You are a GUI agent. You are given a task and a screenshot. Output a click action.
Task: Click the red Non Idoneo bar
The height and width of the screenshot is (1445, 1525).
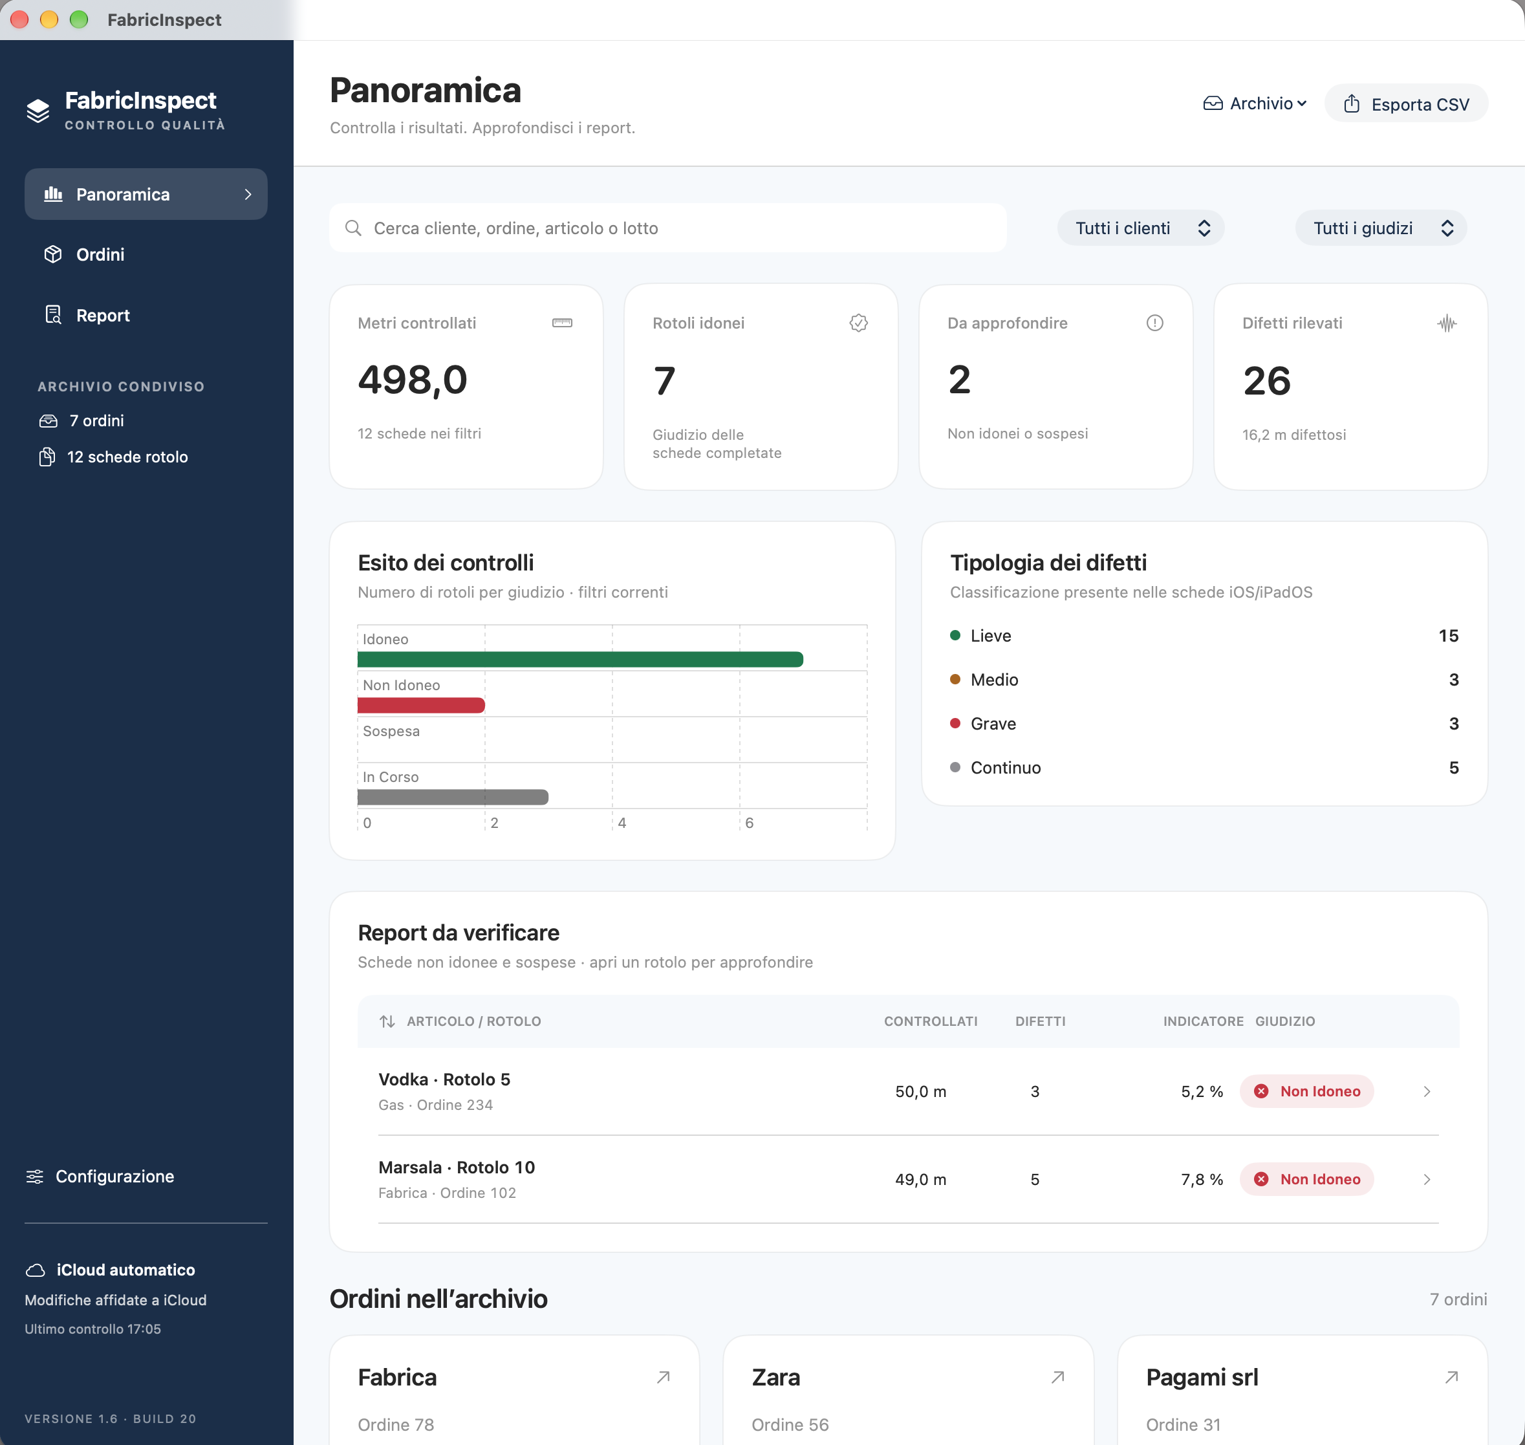point(420,705)
